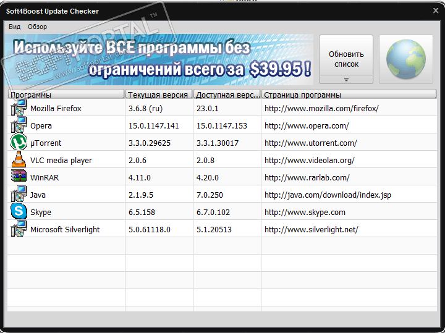Click the Java installer icon
Image resolution: width=445 pixels, height=333 pixels.
(19, 194)
